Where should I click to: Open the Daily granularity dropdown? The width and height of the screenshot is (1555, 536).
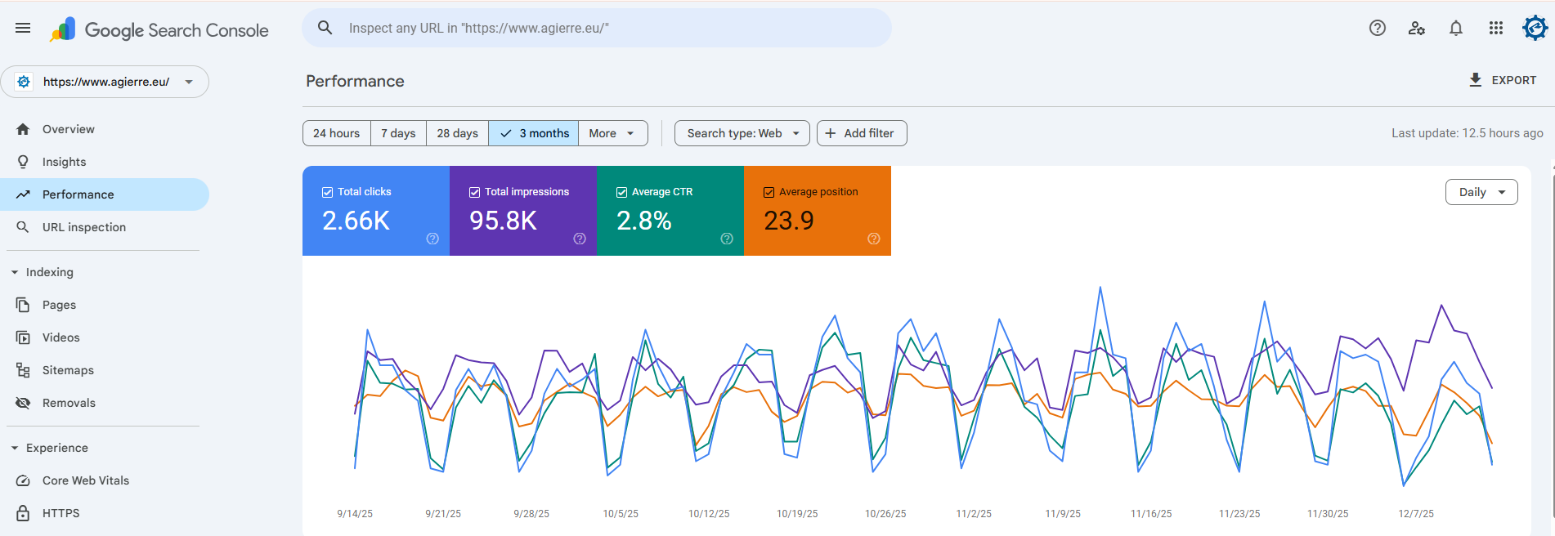coord(1481,192)
